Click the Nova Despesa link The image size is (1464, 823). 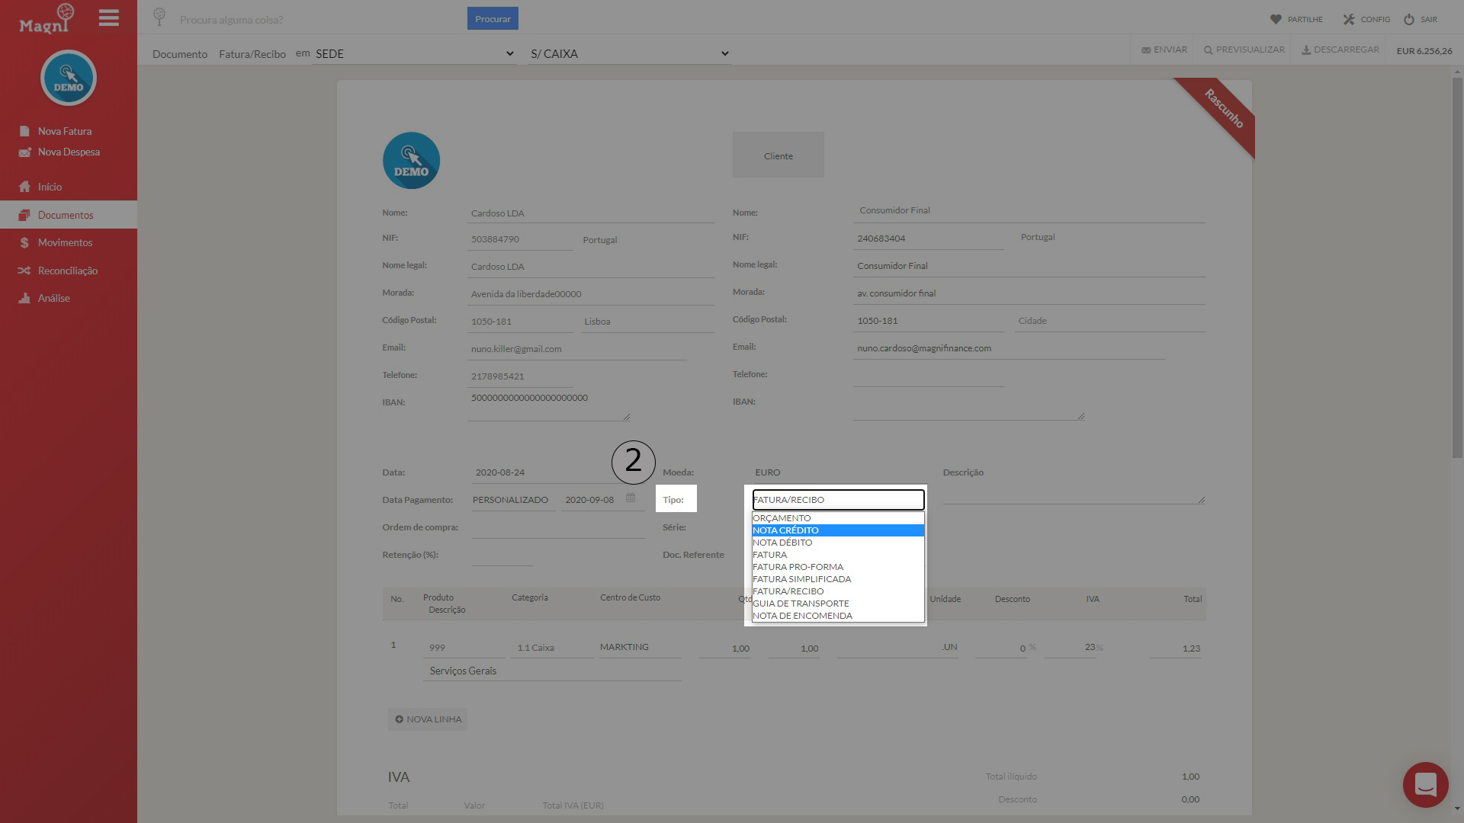click(69, 152)
